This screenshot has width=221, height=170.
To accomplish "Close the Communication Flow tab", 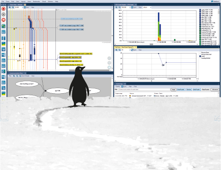I will [25, 73].
